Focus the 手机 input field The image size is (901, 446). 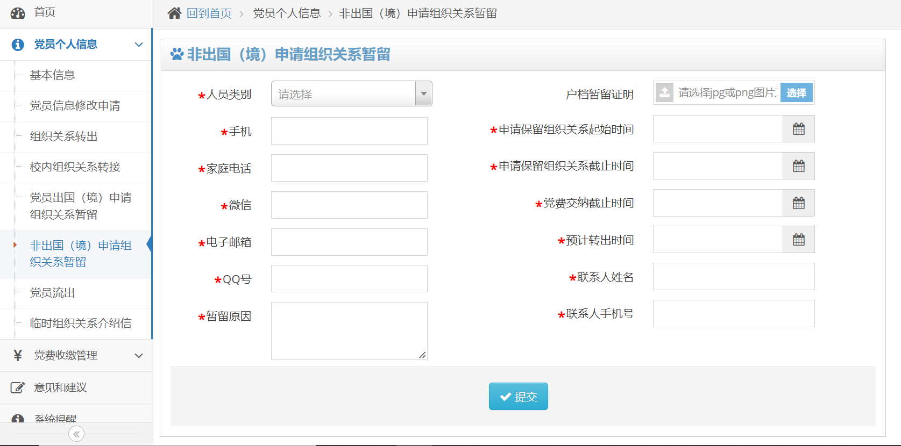click(349, 131)
